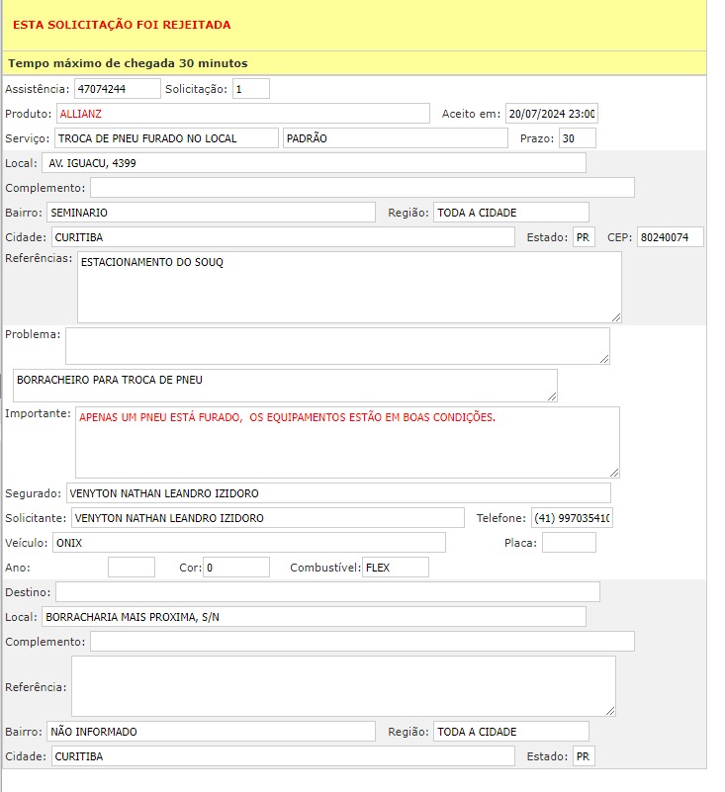Image resolution: width=725 pixels, height=792 pixels.
Task: Click the Referências textarea ESTACIONAMENTO DO SOUQ
Action: pos(349,288)
